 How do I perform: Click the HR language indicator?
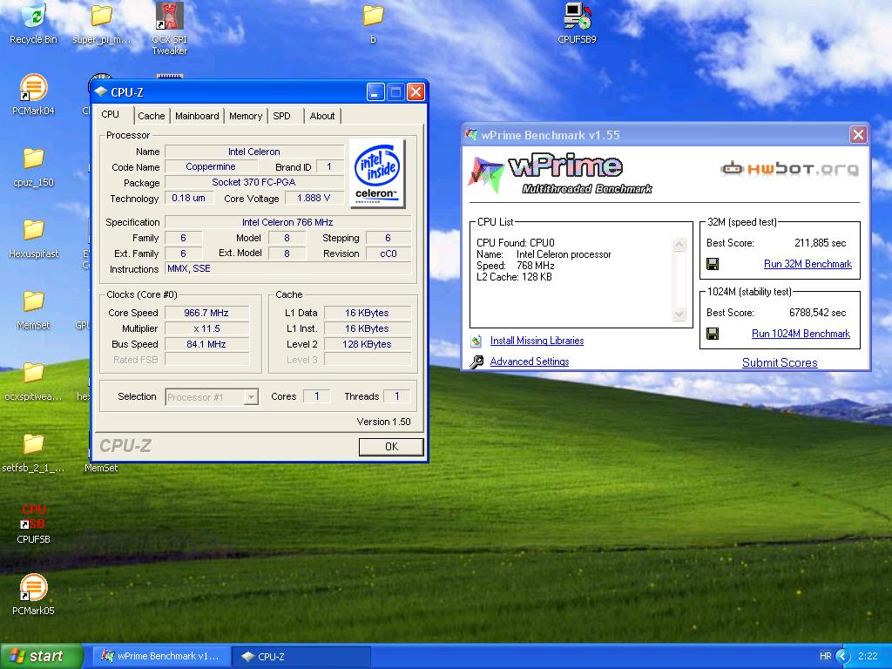coord(825,656)
